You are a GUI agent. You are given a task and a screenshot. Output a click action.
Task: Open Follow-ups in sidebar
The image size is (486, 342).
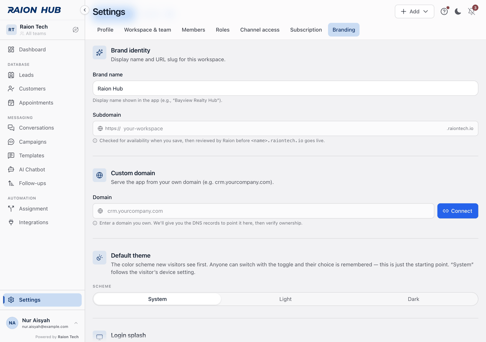point(42,183)
